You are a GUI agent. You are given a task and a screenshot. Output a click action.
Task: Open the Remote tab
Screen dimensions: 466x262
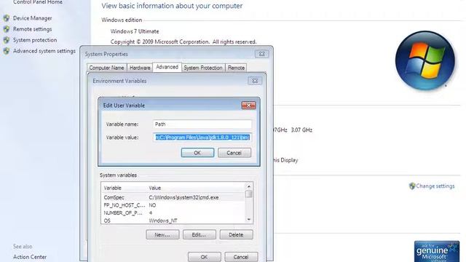click(x=236, y=68)
